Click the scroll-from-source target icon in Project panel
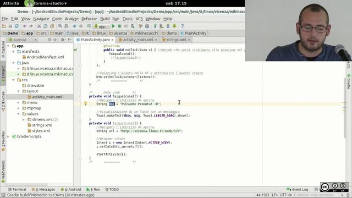Screen dimensions: 352x198 [x=50, y=40]
